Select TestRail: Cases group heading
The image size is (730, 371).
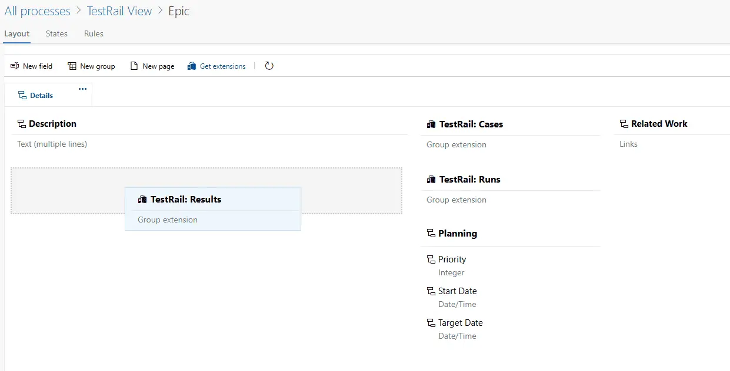coord(471,124)
